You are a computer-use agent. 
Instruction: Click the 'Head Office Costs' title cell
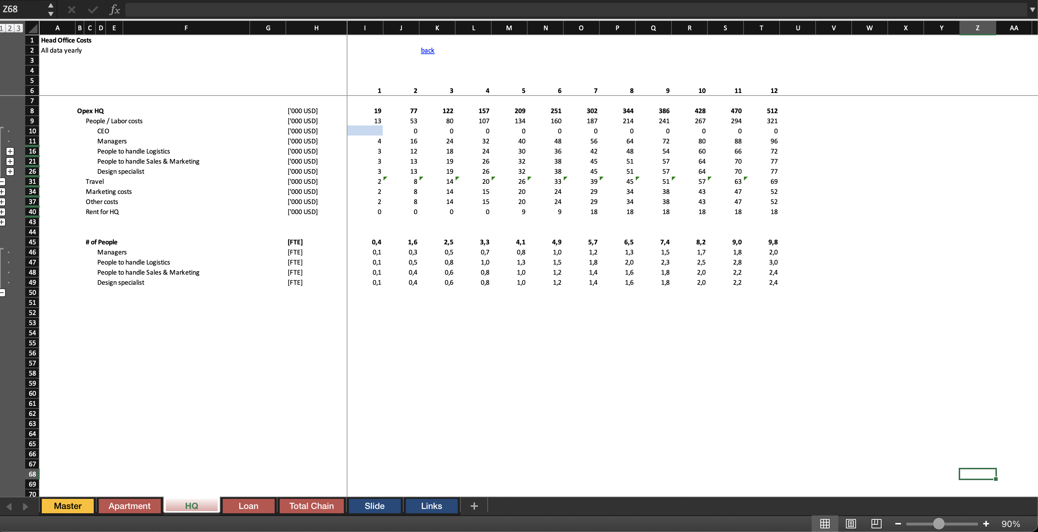click(x=66, y=40)
